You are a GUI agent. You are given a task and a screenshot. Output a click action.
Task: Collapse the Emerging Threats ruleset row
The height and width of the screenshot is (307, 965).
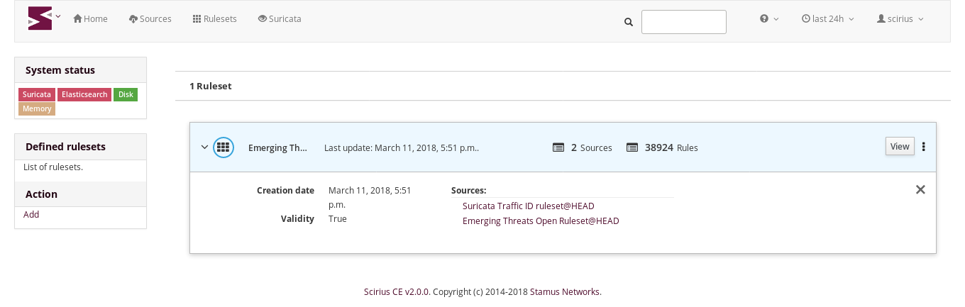tap(204, 147)
